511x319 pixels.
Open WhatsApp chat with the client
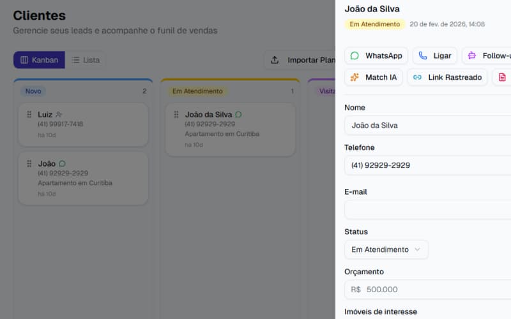(x=376, y=56)
